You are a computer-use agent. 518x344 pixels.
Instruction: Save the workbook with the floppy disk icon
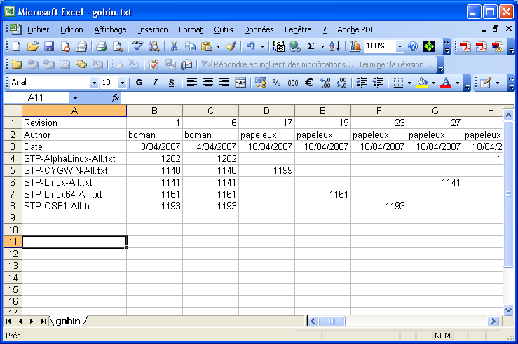49,46
